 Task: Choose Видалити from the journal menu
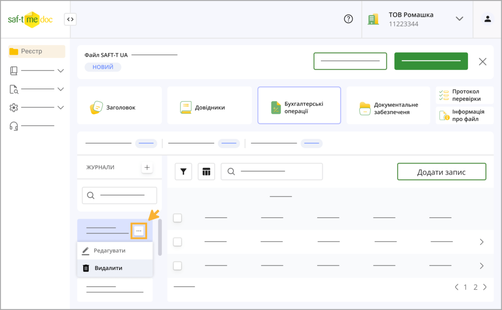[115, 268]
